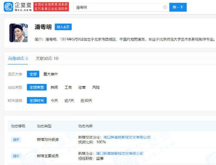Click the 简介 biography text

click(125, 39)
